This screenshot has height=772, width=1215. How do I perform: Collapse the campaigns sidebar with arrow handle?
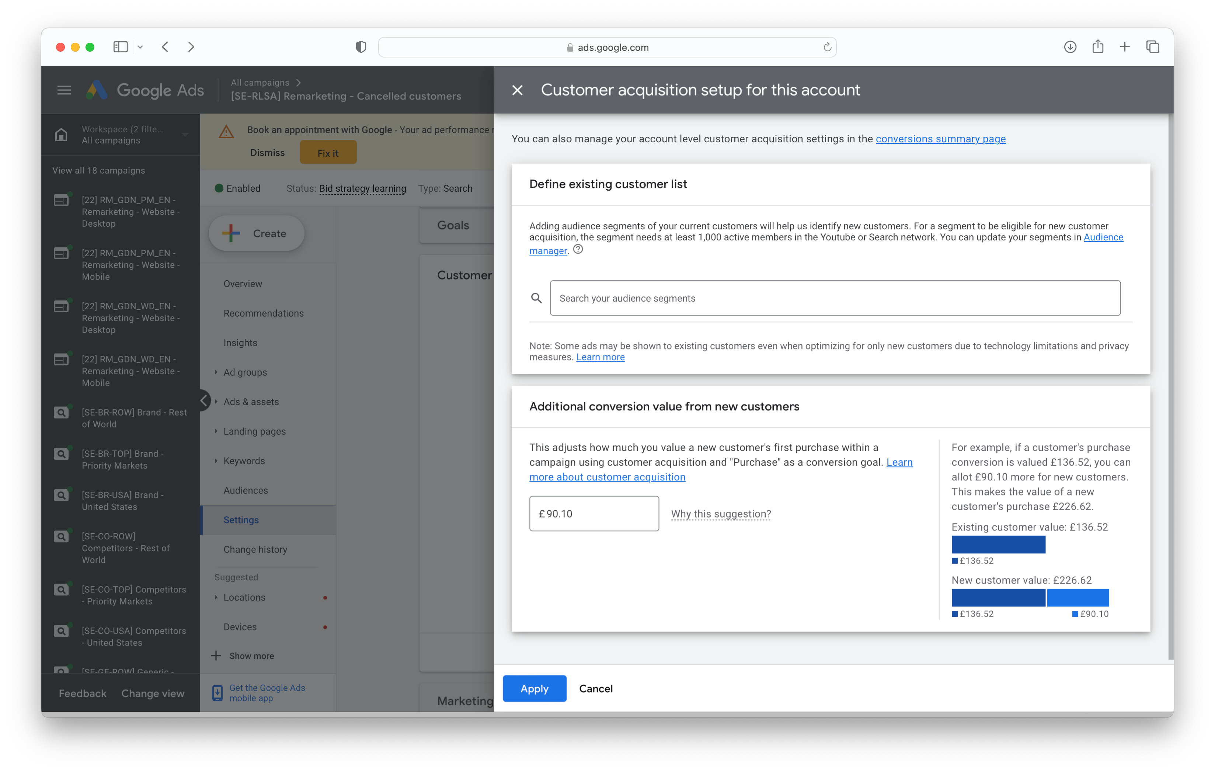[x=204, y=401]
